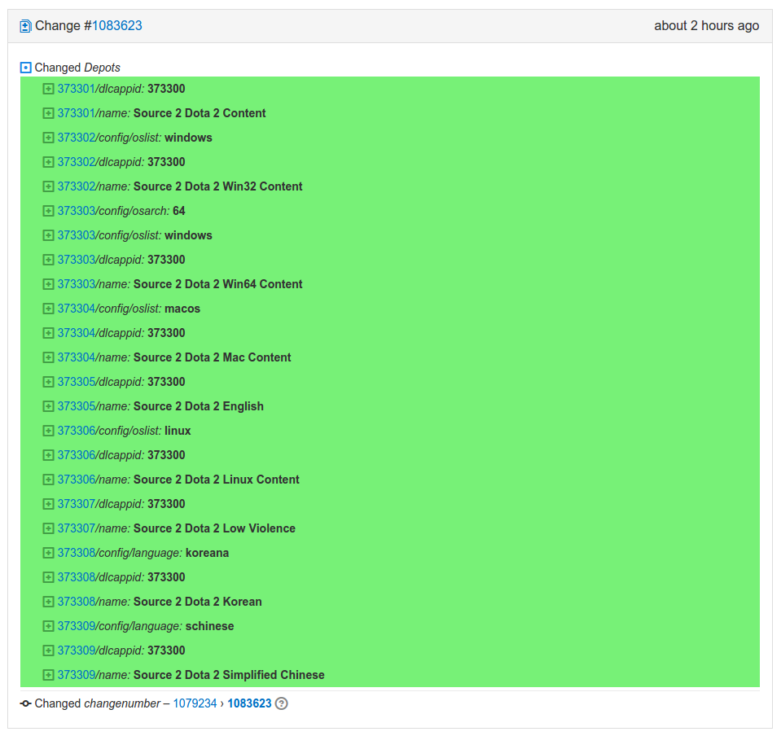The width and height of the screenshot is (781, 736).
Task: Open depot 373302 link in oslist row
Action: (77, 138)
